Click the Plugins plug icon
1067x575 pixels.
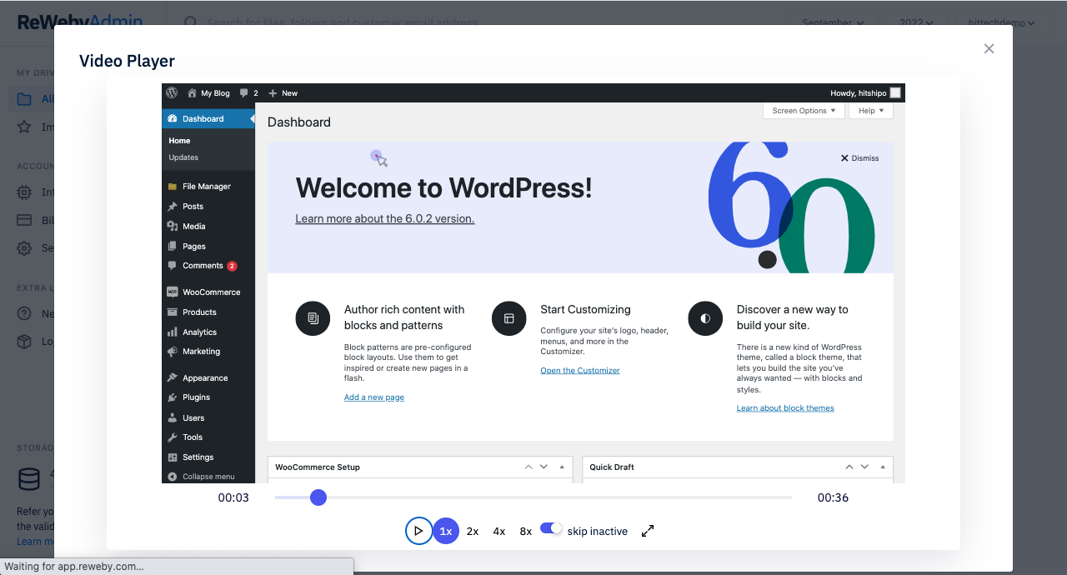(x=173, y=397)
